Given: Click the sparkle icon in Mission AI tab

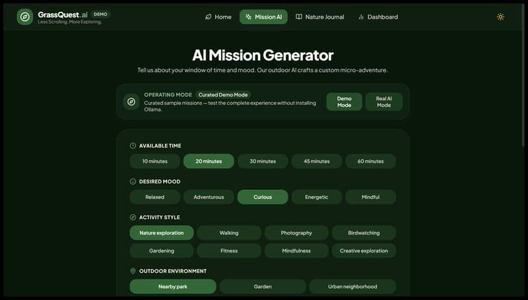Looking at the screenshot, I should pyautogui.click(x=248, y=17).
